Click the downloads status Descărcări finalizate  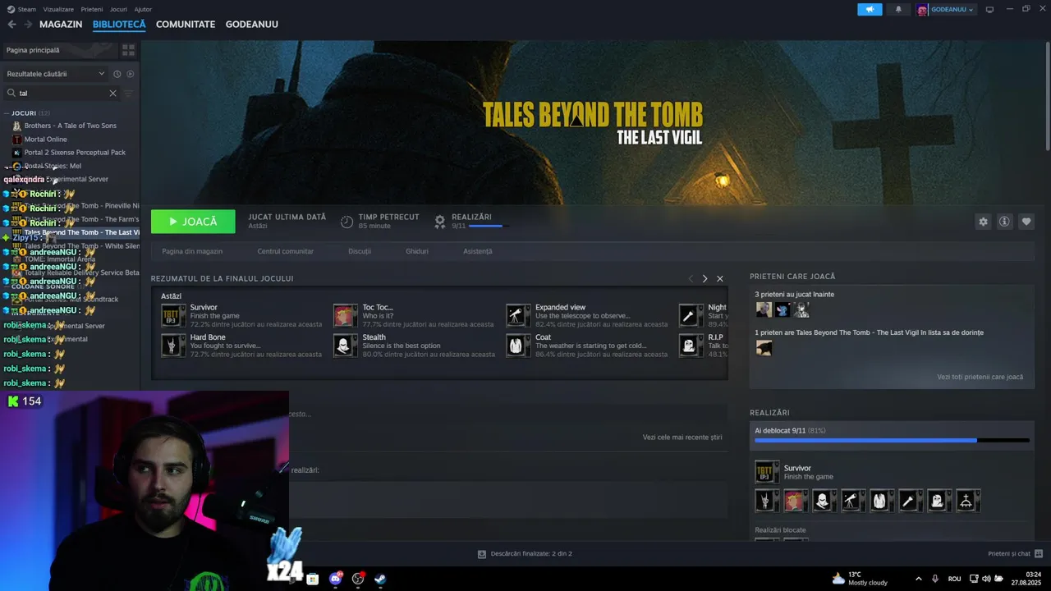click(x=525, y=553)
